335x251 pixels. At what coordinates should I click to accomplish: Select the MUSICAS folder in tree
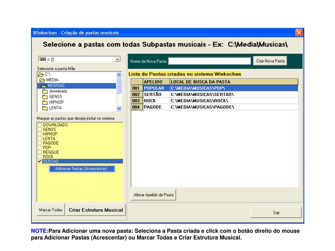(x=56, y=85)
